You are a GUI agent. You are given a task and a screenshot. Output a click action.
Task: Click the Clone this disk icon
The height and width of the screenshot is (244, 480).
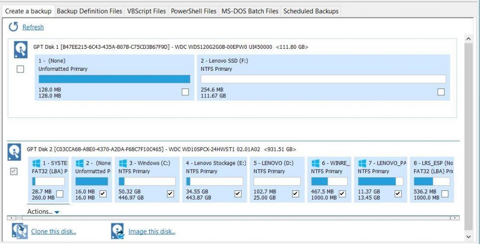coord(19,232)
